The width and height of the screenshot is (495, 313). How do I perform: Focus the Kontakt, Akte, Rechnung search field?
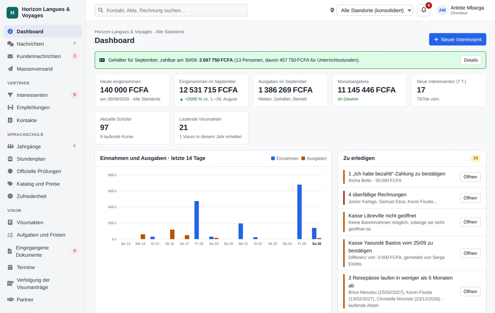tap(171, 10)
